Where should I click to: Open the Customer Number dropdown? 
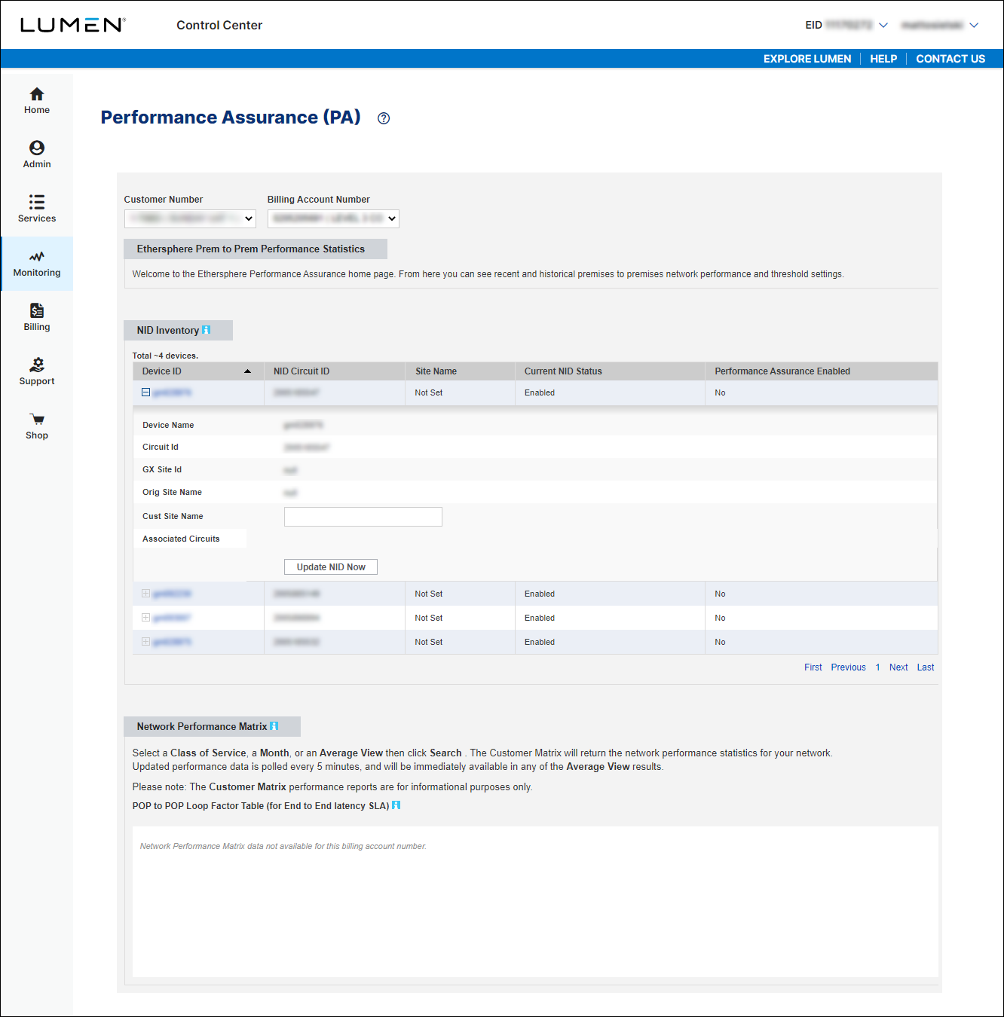coord(190,218)
